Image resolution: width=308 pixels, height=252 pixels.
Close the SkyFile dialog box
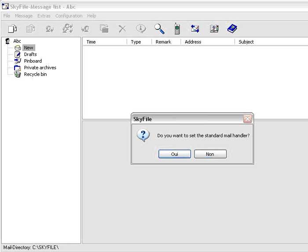[x=248, y=119]
